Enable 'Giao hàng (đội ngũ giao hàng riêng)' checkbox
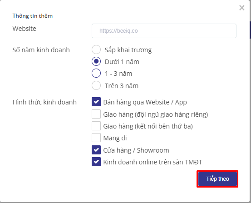The height and width of the screenshot is (203, 251). pos(96,114)
